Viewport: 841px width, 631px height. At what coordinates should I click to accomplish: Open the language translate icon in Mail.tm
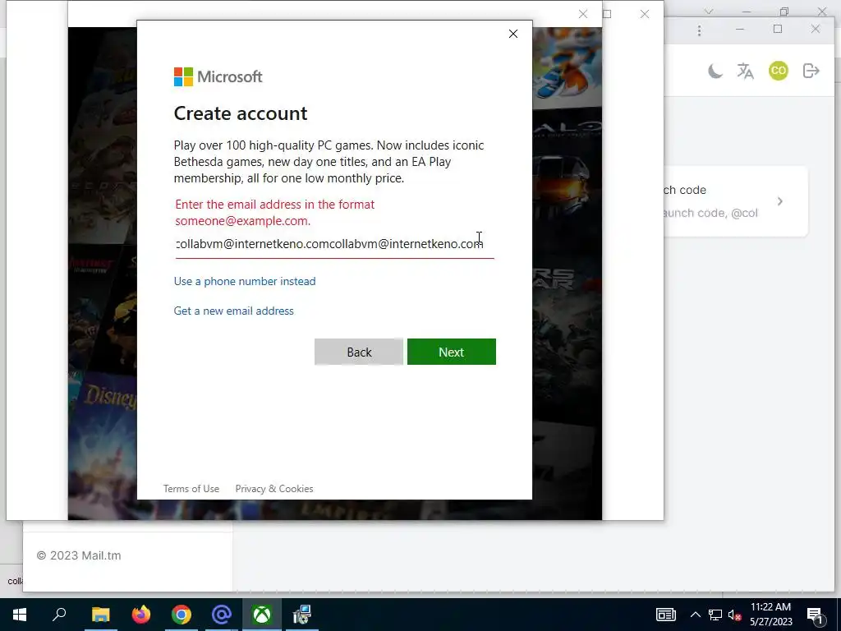746,71
